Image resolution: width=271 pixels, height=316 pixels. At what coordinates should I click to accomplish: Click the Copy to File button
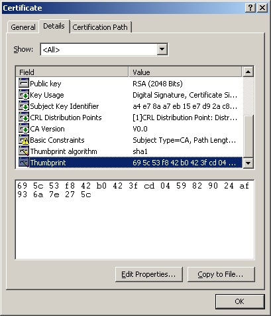(221, 274)
